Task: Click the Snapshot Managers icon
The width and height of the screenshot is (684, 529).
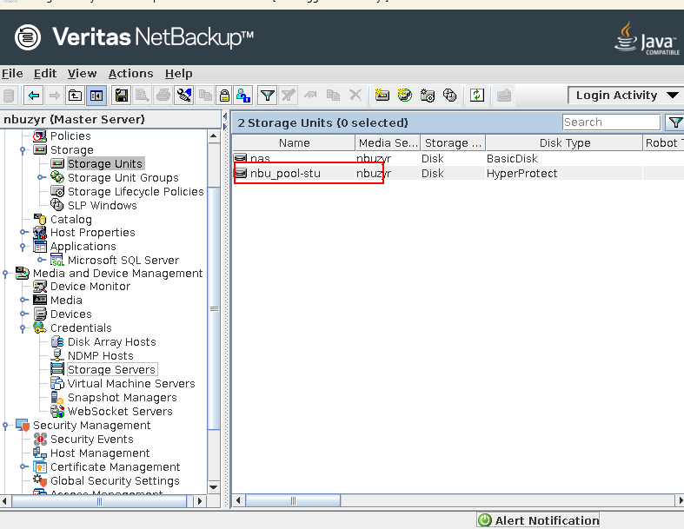Action: [x=57, y=397]
